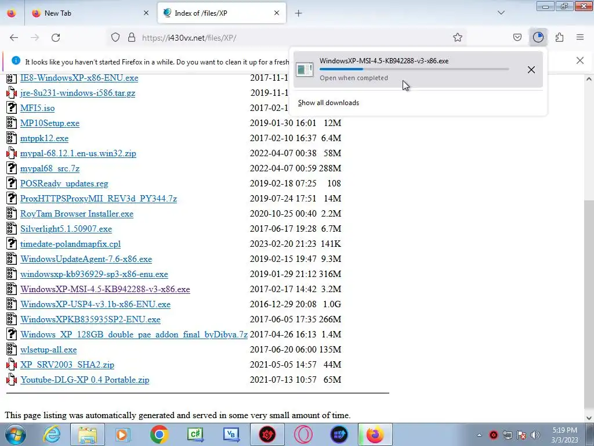Click windowsxp-kb936929-sp3-x86-enu.exe link

click(x=95, y=274)
